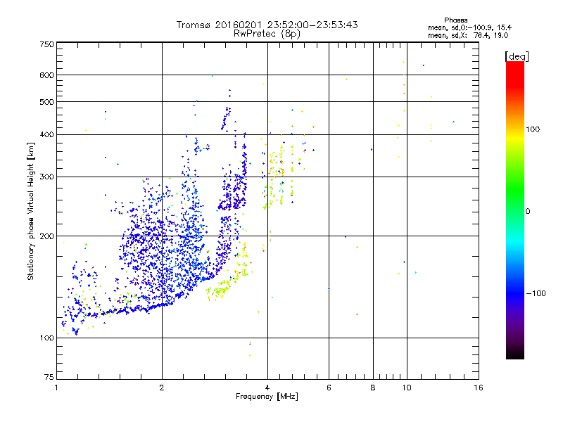Screen dimensions: 563x422
Task: Click the colorbar label '100'
Action: pos(533,129)
